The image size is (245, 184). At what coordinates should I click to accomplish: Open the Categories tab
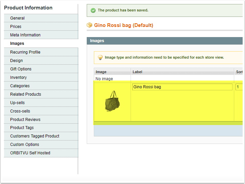(41, 86)
